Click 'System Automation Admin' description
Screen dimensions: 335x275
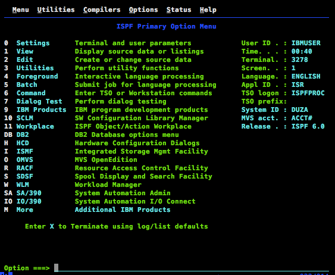[123, 193]
